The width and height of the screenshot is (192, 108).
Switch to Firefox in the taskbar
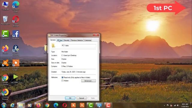coord(38,105)
